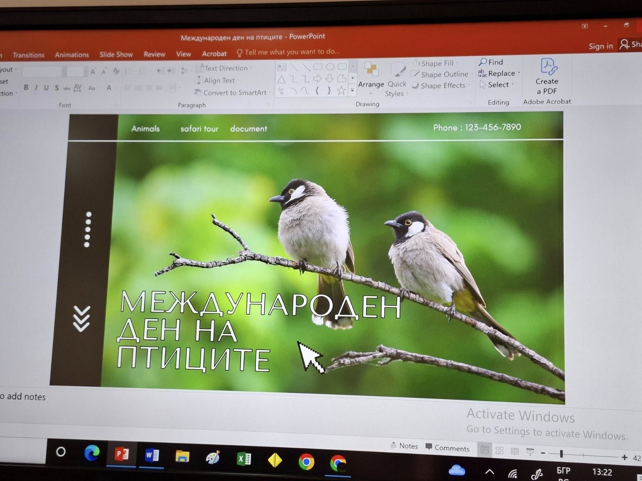Viewport: 642px width, 481px height.
Task: Switch to Slide Sorter view icon
Action: [x=500, y=451]
